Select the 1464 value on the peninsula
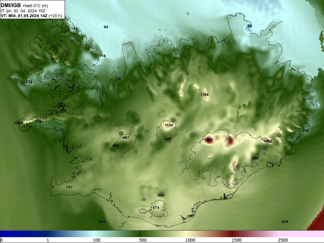Screen dimensions: 324x243 coord(19,123)
